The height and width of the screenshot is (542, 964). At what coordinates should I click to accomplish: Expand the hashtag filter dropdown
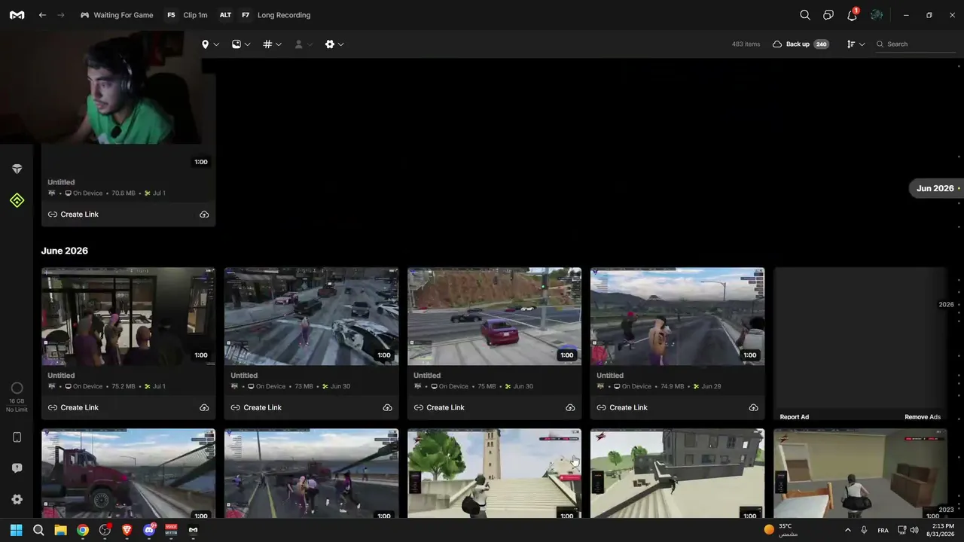pos(272,44)
